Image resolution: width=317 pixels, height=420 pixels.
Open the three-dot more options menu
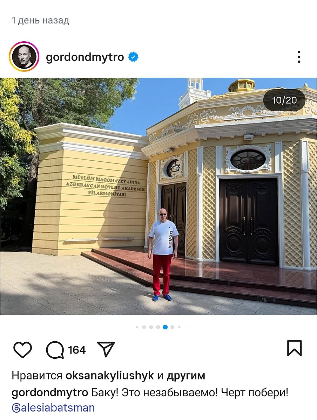[299, 57]
